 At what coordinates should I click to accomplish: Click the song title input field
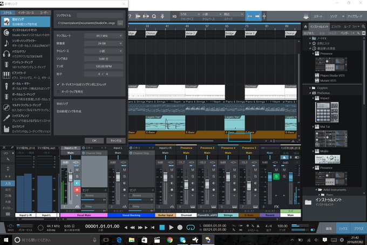(x=99, y=16)
